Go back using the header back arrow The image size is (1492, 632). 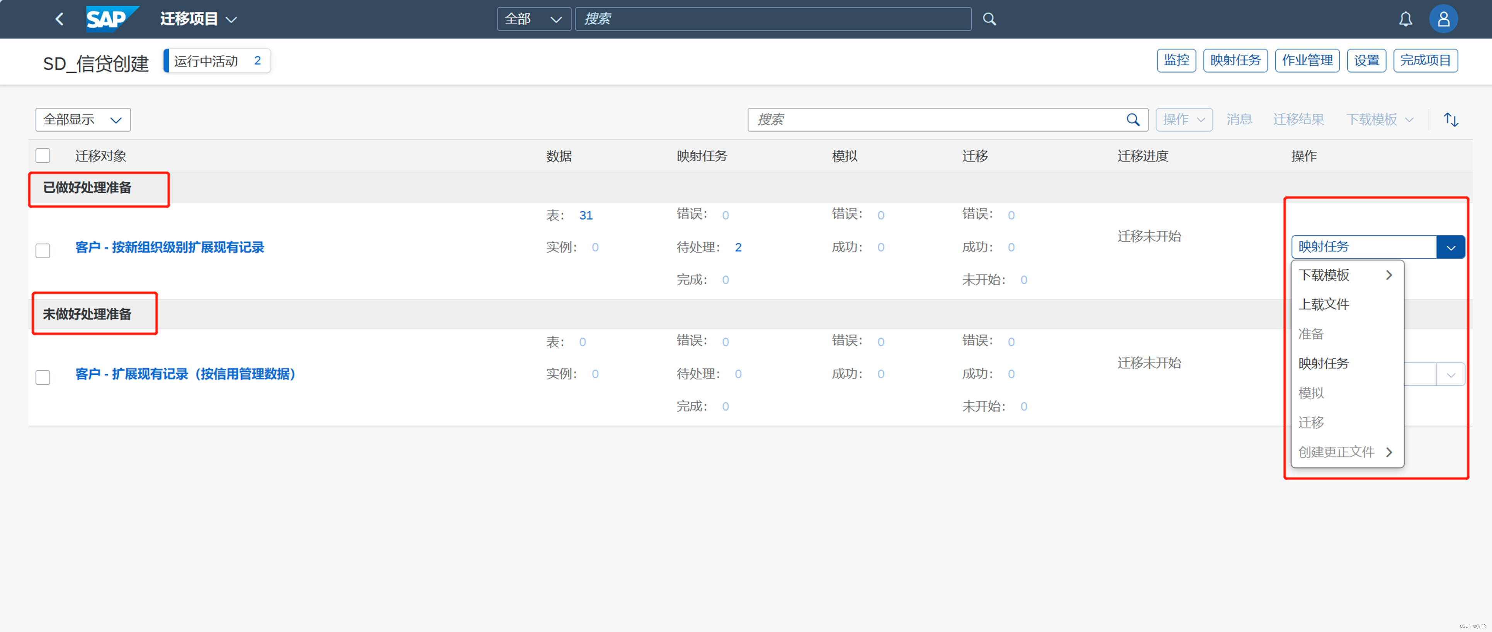(59, 19)
